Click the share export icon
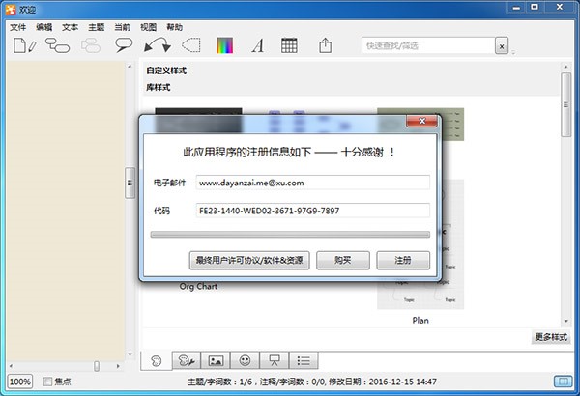 (325, 45)
